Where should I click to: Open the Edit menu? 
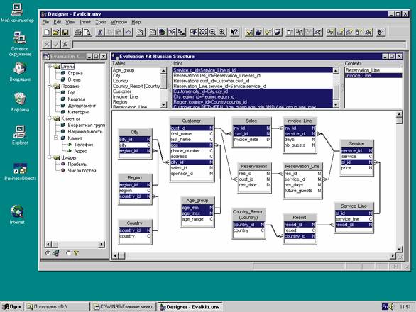[x=58, y=22]
